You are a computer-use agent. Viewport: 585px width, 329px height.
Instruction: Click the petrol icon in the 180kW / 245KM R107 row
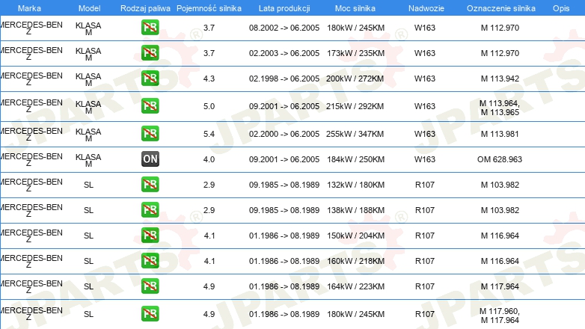150,313
